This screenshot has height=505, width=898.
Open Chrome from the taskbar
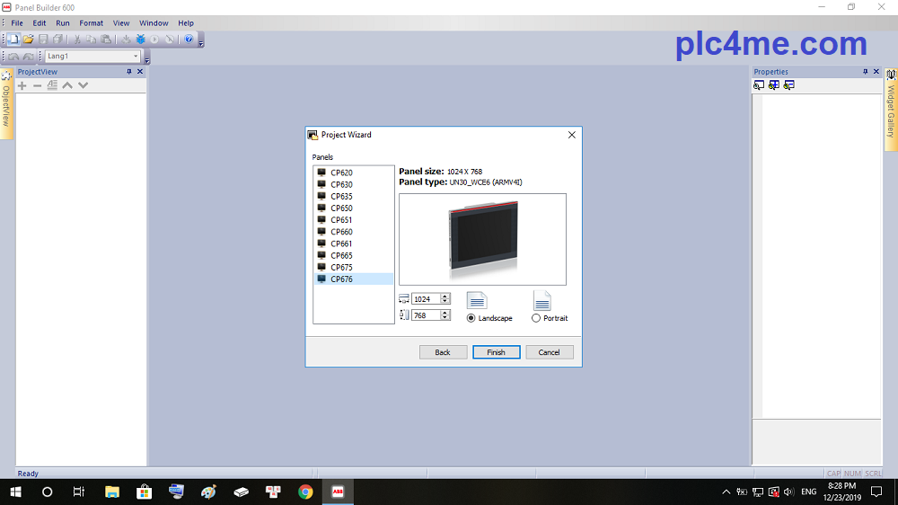click(305, 492)
